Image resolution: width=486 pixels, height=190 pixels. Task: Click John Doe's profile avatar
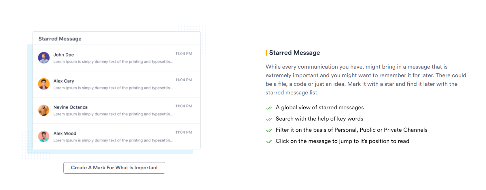[x=44, y=58]
